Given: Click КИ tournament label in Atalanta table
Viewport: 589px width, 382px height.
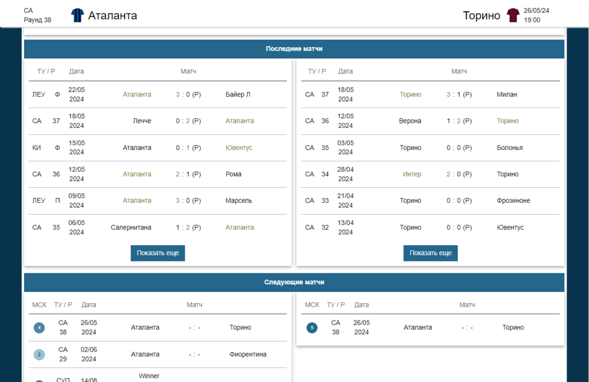Looking at the screenshot, I should pos(36,148).
